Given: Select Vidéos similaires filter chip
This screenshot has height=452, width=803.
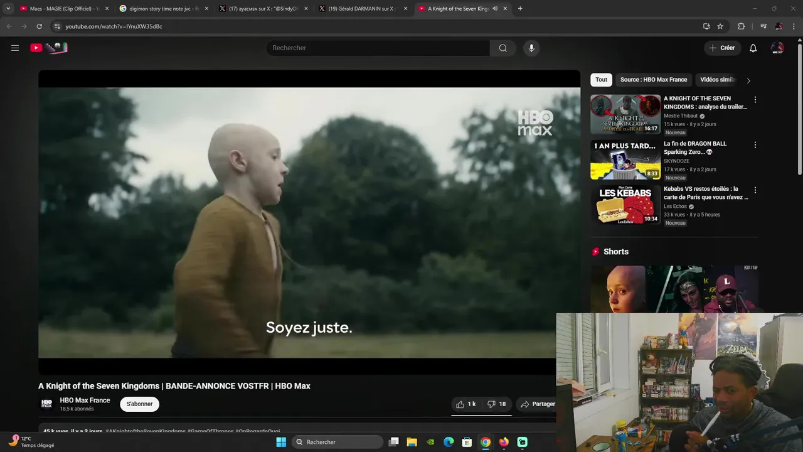Looking at the screenshot, I should [718, 80].
